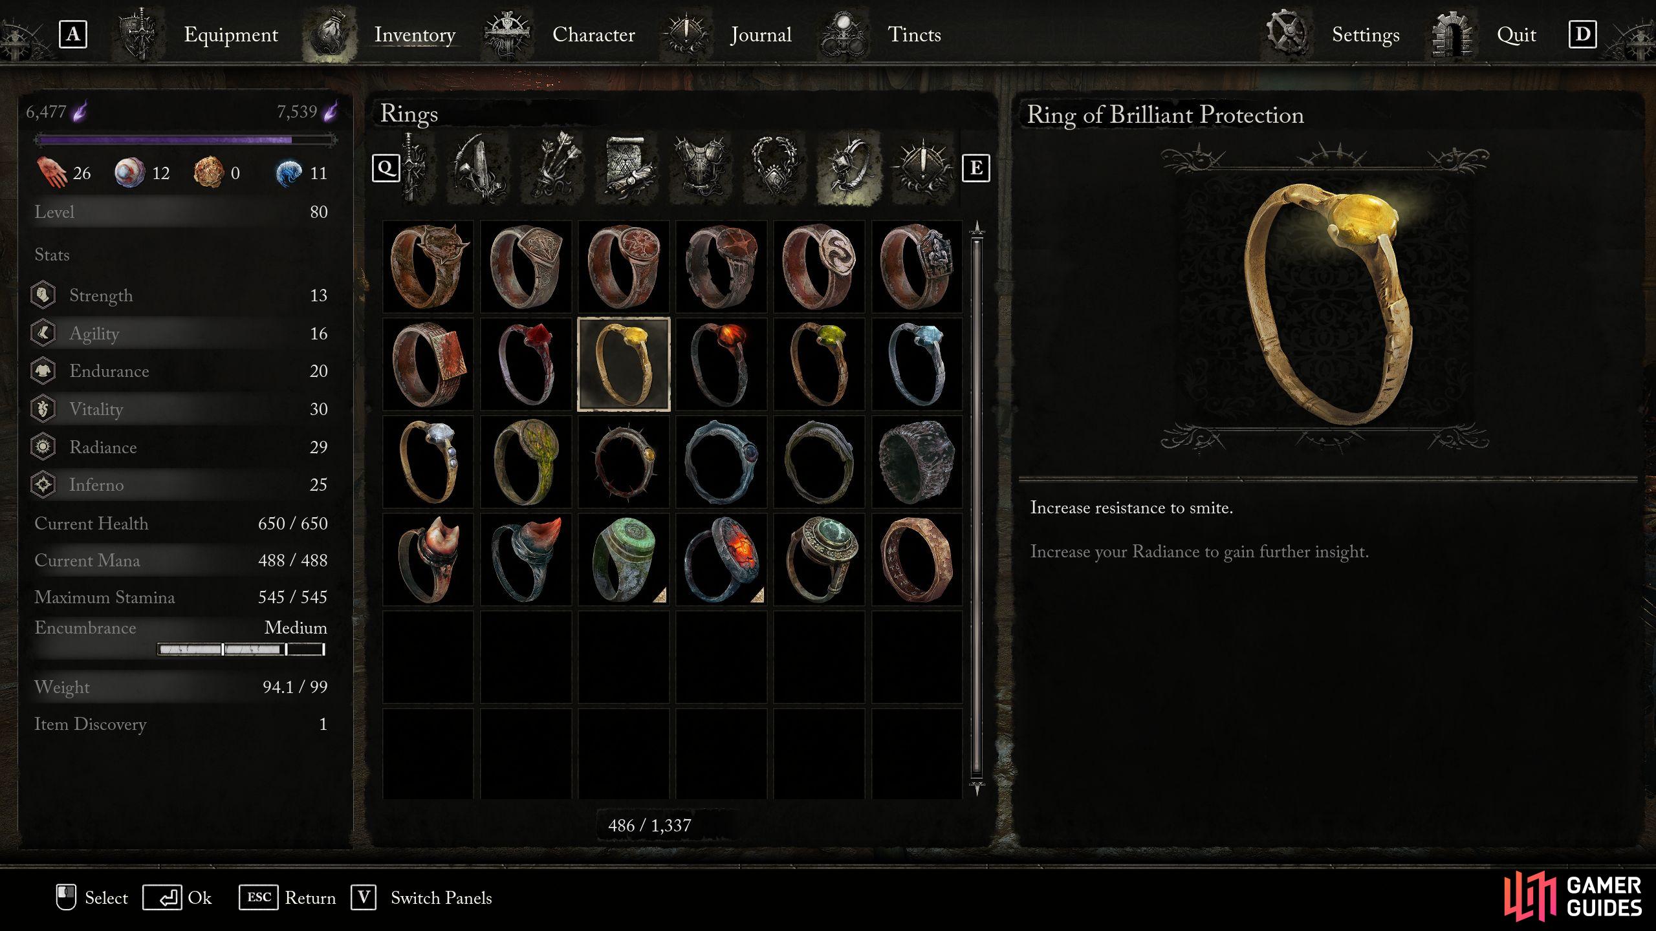Select the melee weapons category icon
This screenshot has width=1656, height=931.
tap(414, 168)
